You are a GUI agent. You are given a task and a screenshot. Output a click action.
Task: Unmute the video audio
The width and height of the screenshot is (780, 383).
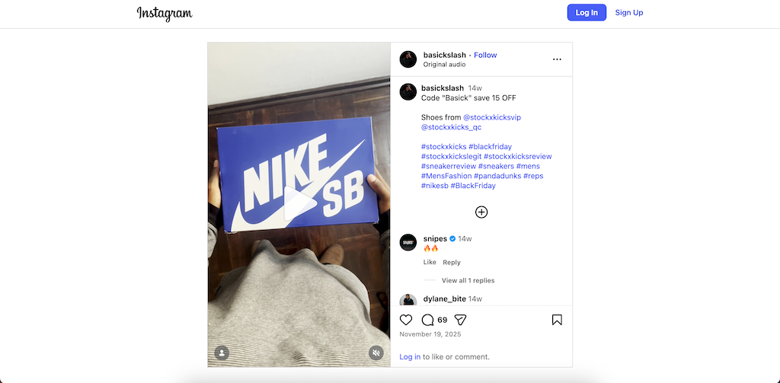pos(376,353)
